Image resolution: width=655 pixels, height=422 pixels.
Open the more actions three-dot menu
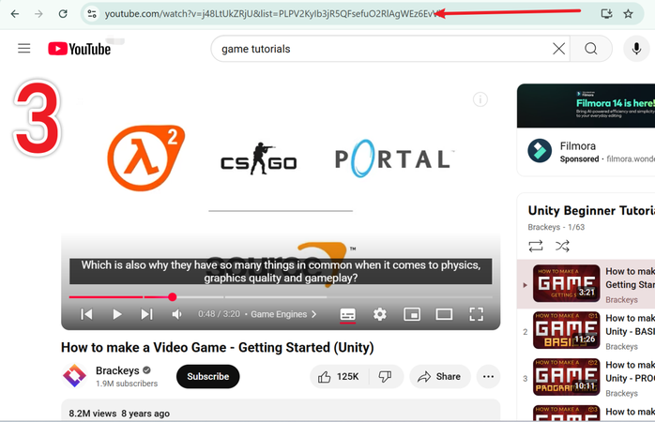pos(488,377)
